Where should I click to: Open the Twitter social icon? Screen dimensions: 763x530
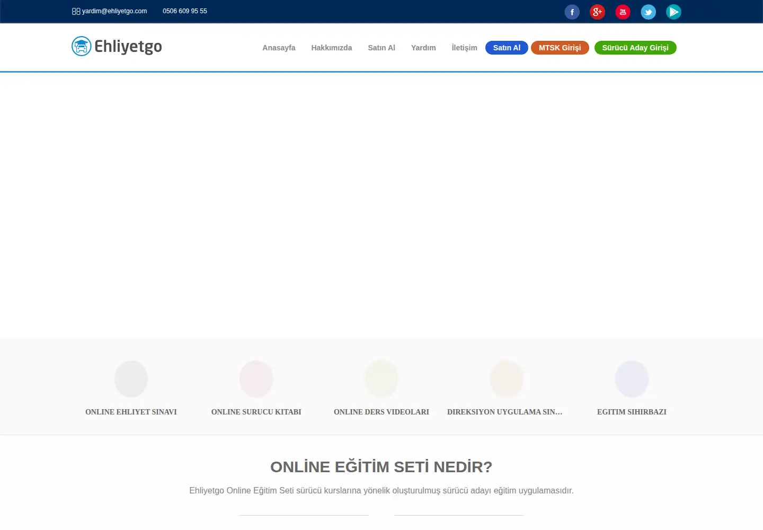(648, 12)
